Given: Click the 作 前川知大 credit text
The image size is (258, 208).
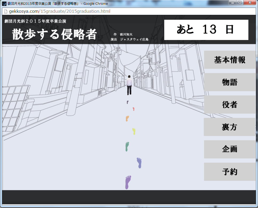Looking at the screenshot, I should (123, 34).
